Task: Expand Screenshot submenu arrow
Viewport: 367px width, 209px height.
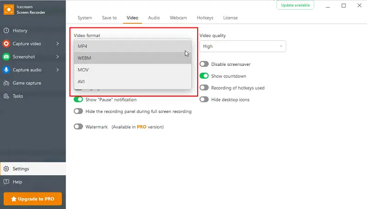Action: pyautogui.click(x=58, y=57)
